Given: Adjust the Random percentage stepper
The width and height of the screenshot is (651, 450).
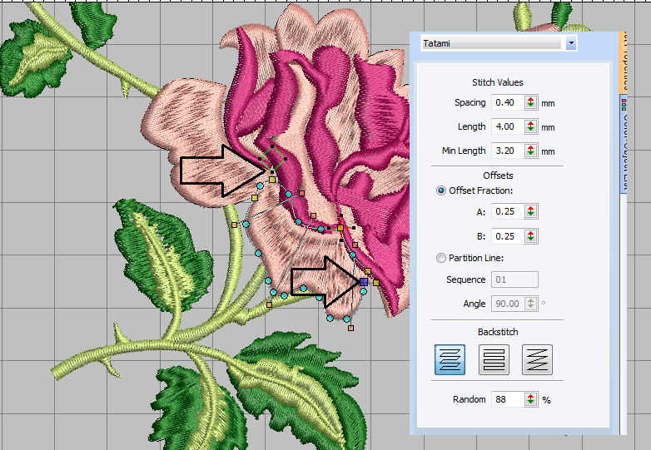Looking at the screenshot, I should 530,399.
